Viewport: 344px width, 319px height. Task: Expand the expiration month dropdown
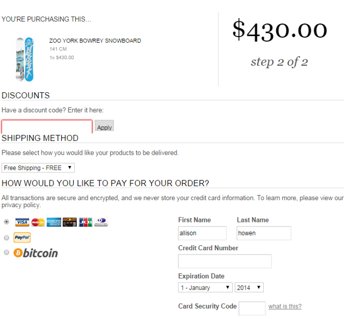click(205, 287)
